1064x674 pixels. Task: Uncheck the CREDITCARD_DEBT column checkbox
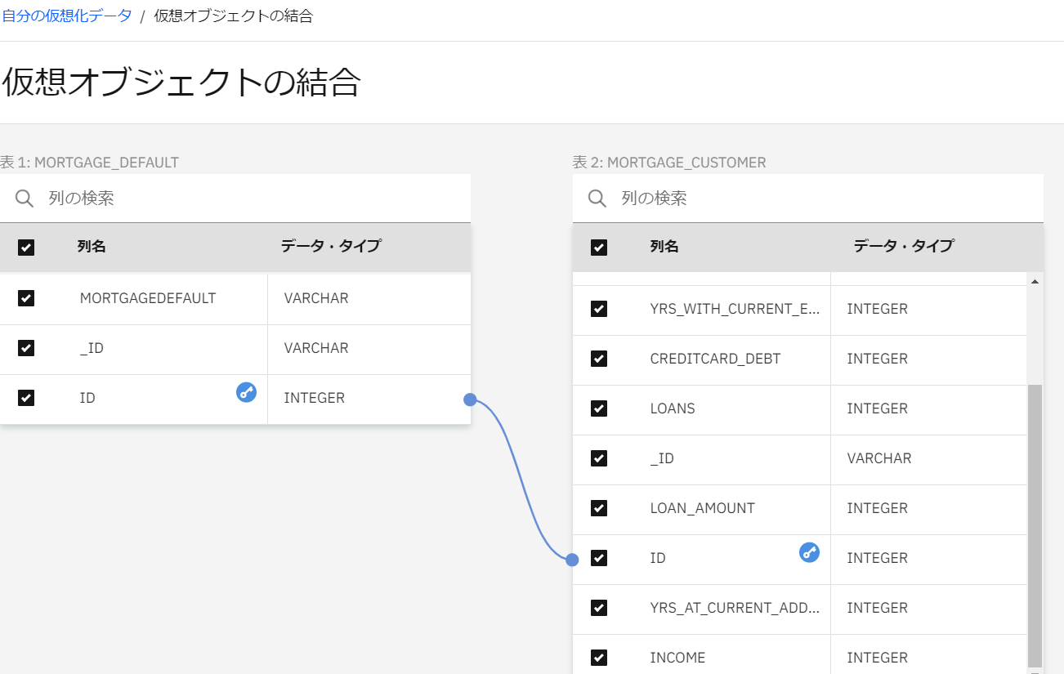(599, 359)
